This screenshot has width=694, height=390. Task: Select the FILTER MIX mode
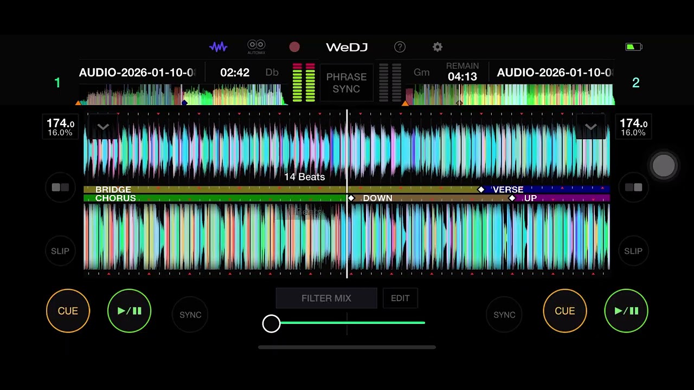point(326,298)
